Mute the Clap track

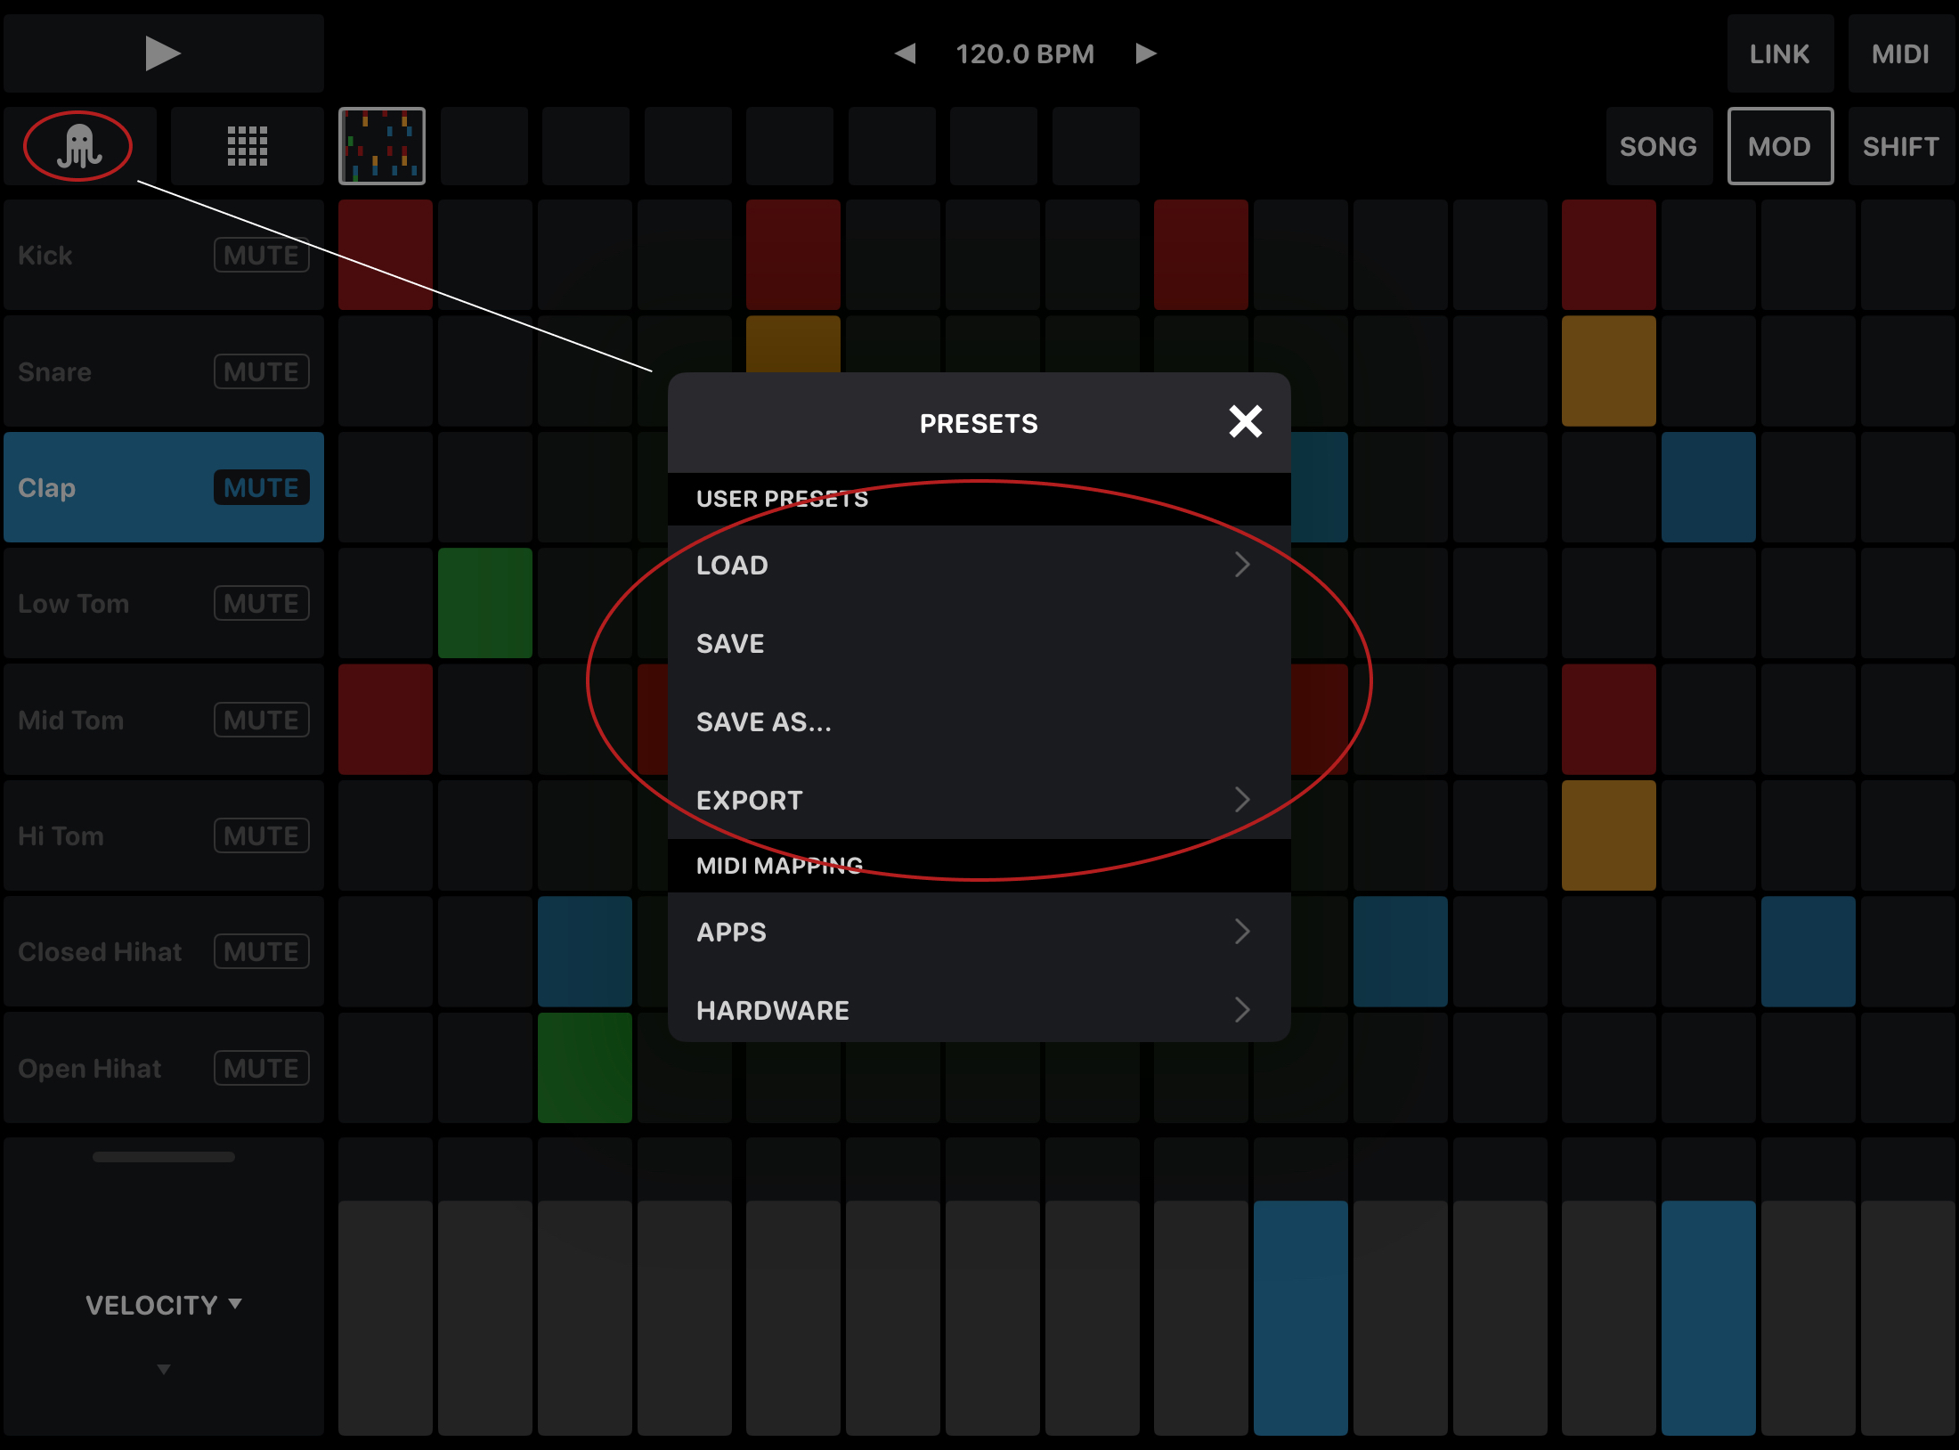pos(261,487)
